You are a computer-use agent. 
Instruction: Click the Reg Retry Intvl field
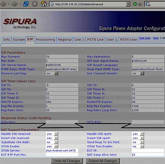click(62, 111)
